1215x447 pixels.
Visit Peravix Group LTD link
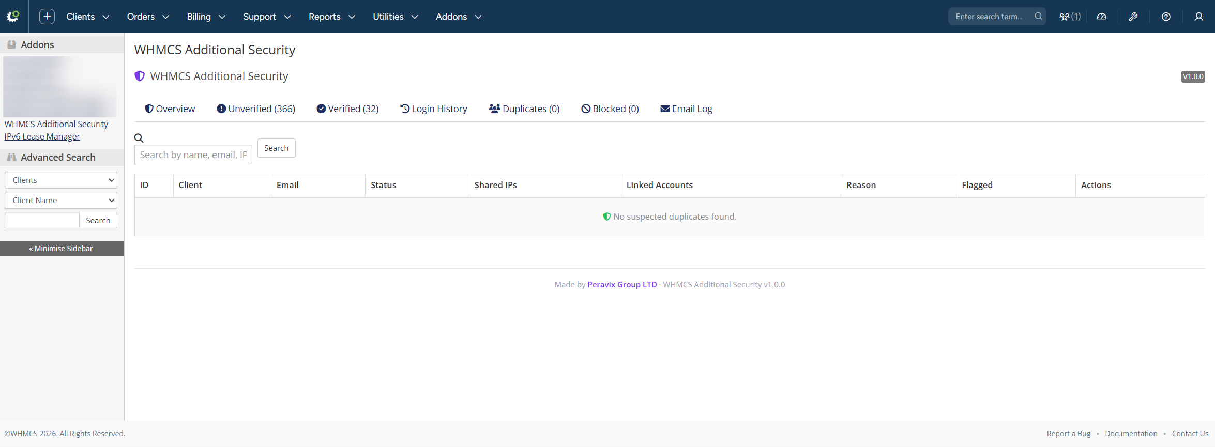pyautogui.click(x=622, y=284)
